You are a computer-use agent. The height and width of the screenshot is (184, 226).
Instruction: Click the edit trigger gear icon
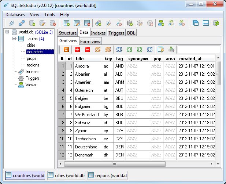click(x=140, y=23)
